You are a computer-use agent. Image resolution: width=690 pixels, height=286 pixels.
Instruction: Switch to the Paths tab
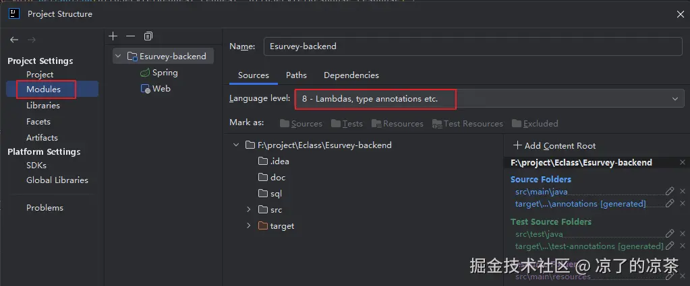(x=296, y=75)
